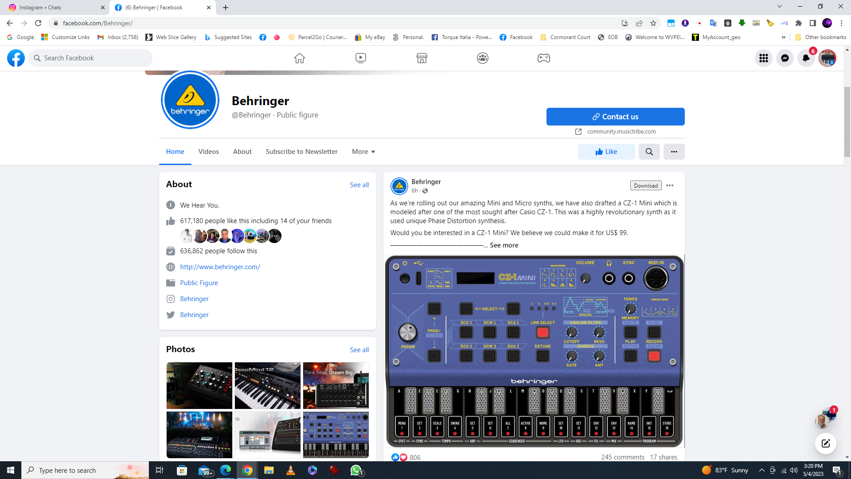Screen dimensions: 851x479
Task: Click the Download button on post
Action: (x=646, y=185)
